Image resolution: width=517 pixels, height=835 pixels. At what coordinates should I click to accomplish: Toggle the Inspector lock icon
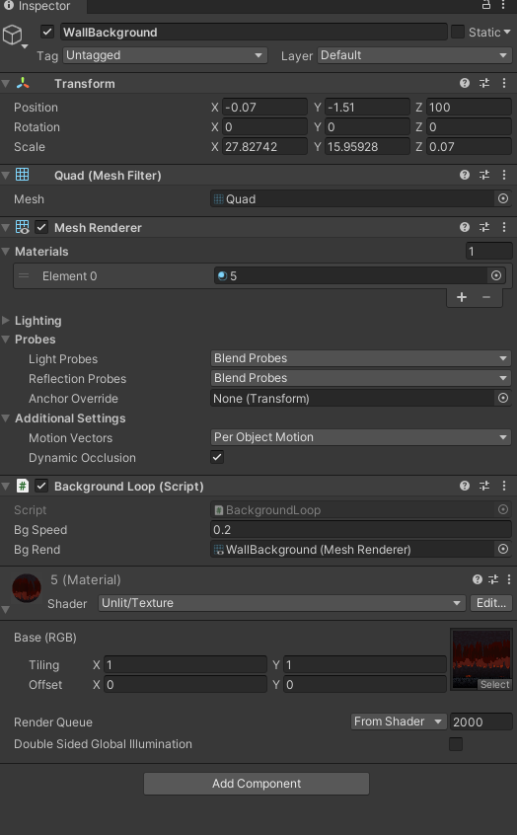pos(485,5)
